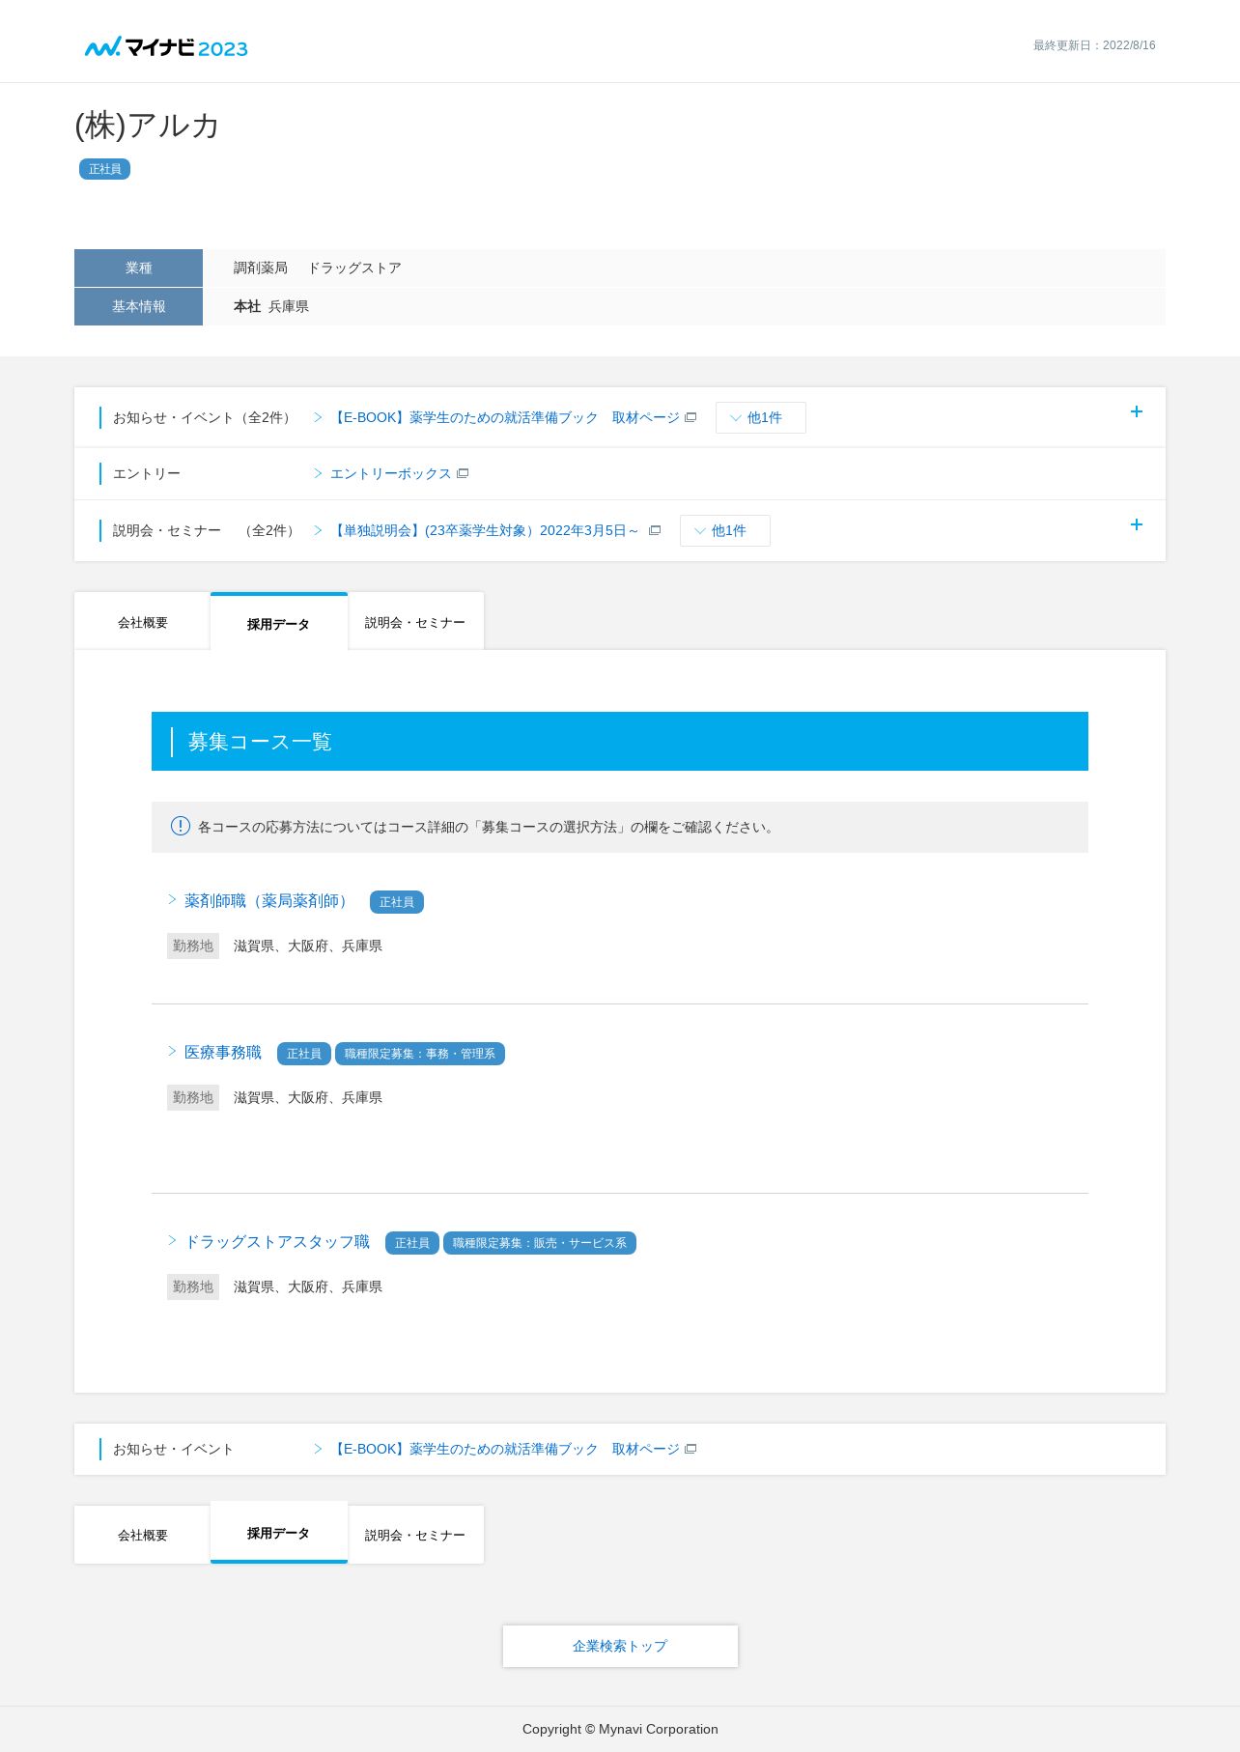Switch to the lower 会社概要 tab
This screenshot has height=1752, width=1240.
[x=142, y=1535]
